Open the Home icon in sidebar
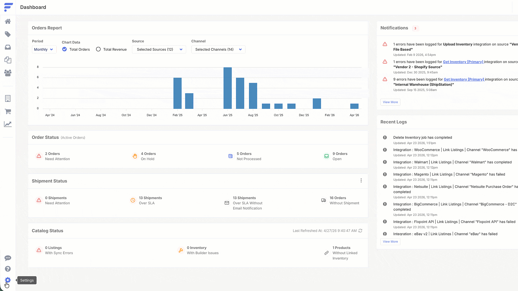 pos(8,21)
